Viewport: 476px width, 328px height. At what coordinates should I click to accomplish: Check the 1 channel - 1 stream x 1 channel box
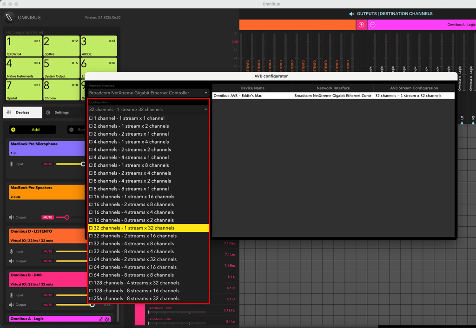[91, 118]
